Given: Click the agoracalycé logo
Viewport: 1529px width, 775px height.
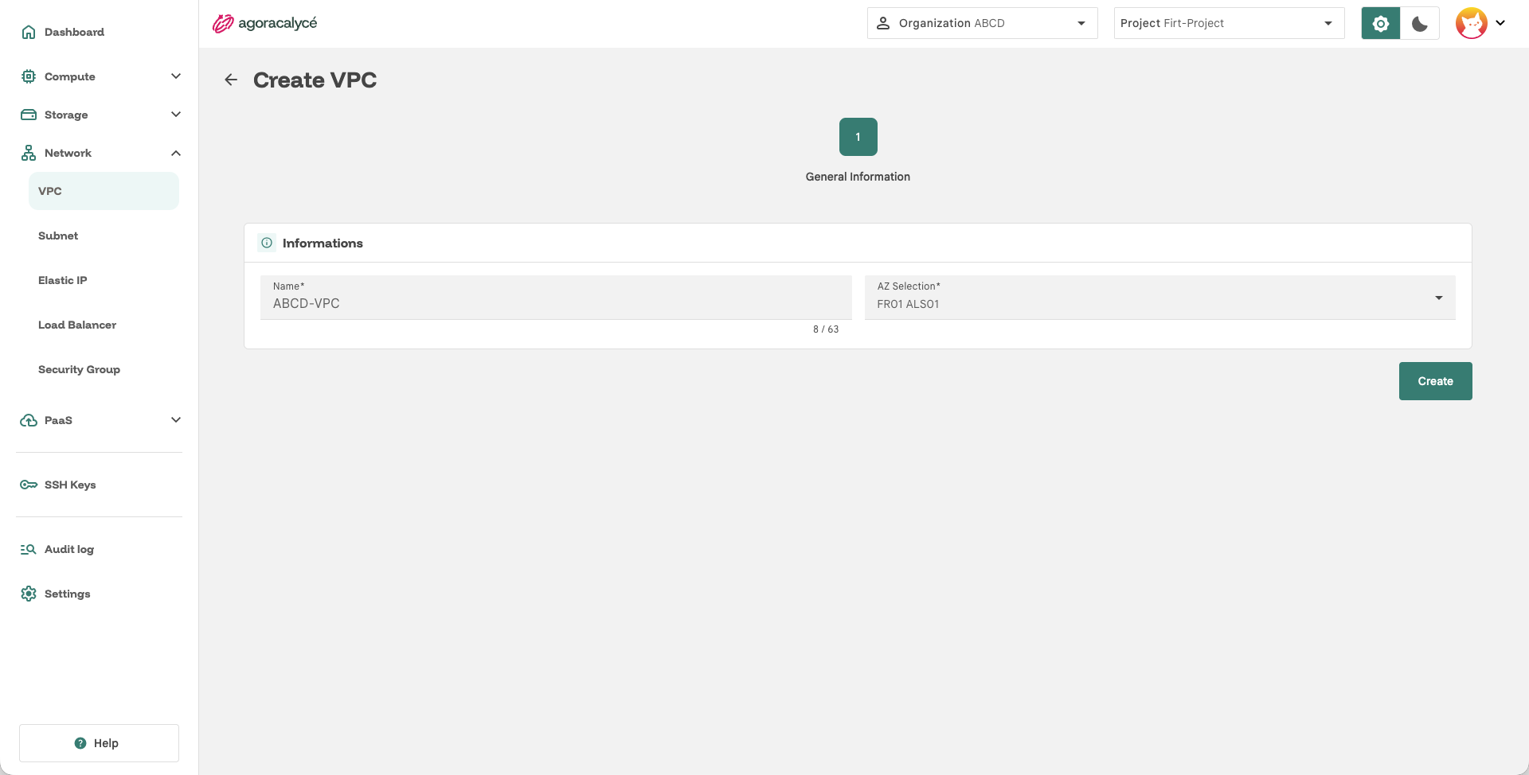Looking at the screenshot, I should tap(264, 23).
